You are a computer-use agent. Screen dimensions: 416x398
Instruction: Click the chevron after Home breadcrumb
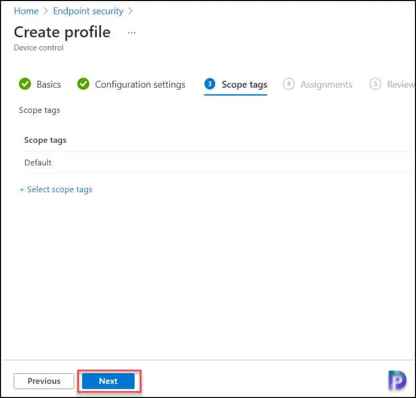(x=46, y=11)
